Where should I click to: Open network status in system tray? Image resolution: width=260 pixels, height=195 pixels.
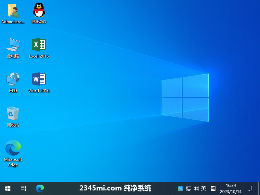point(188,188)
